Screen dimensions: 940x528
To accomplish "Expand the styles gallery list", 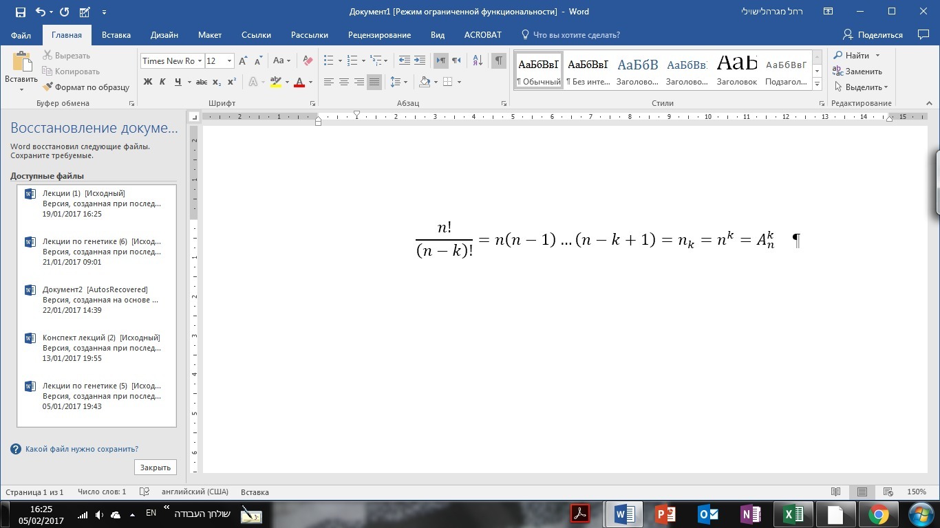I will [817, 84].
